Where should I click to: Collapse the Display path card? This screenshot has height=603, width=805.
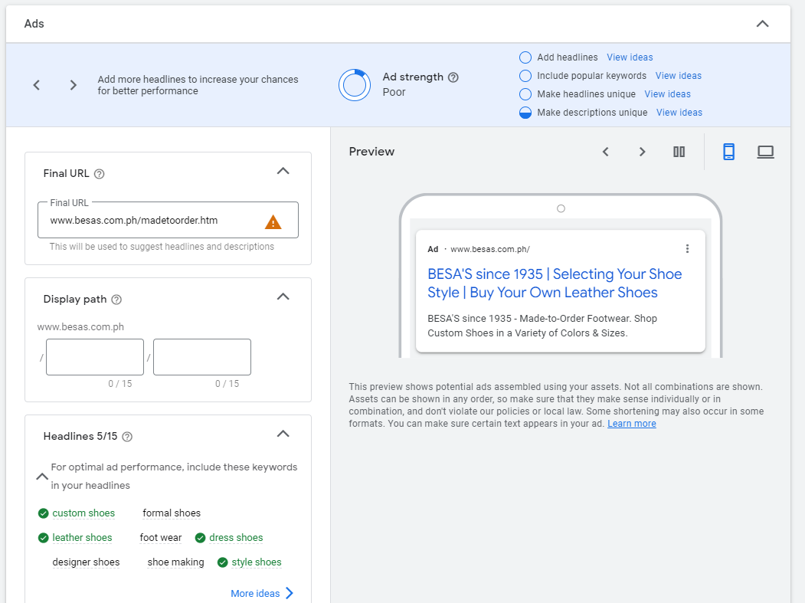click(x=283, y=297)
